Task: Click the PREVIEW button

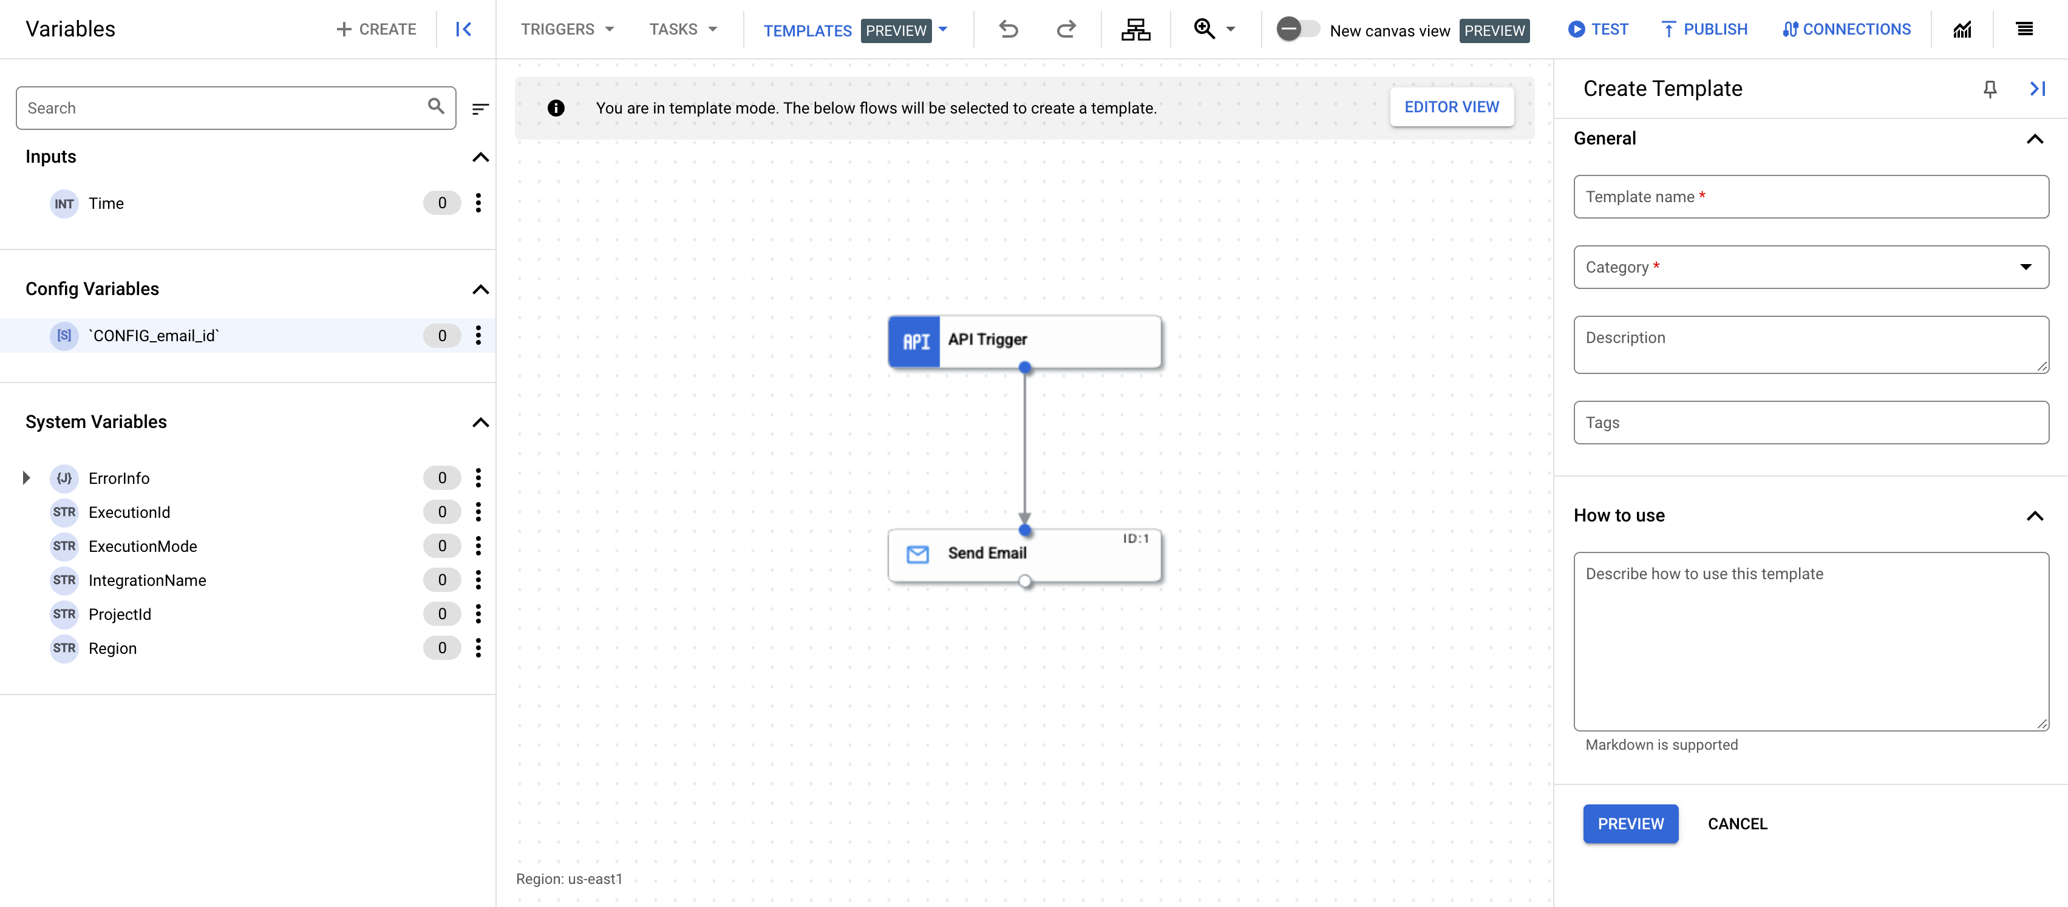Action: pos(1630,823)
